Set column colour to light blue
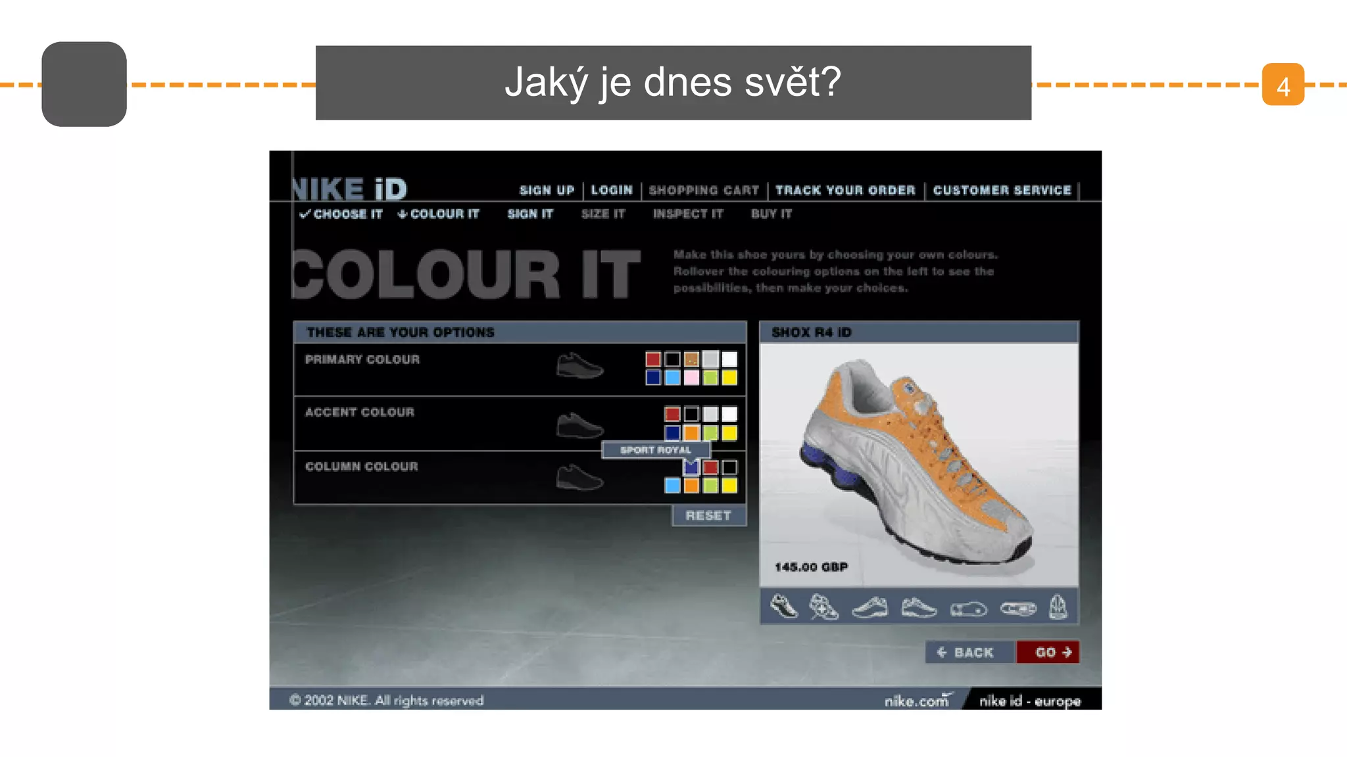The image size is (1347, 757). click(x=672, y=486)
